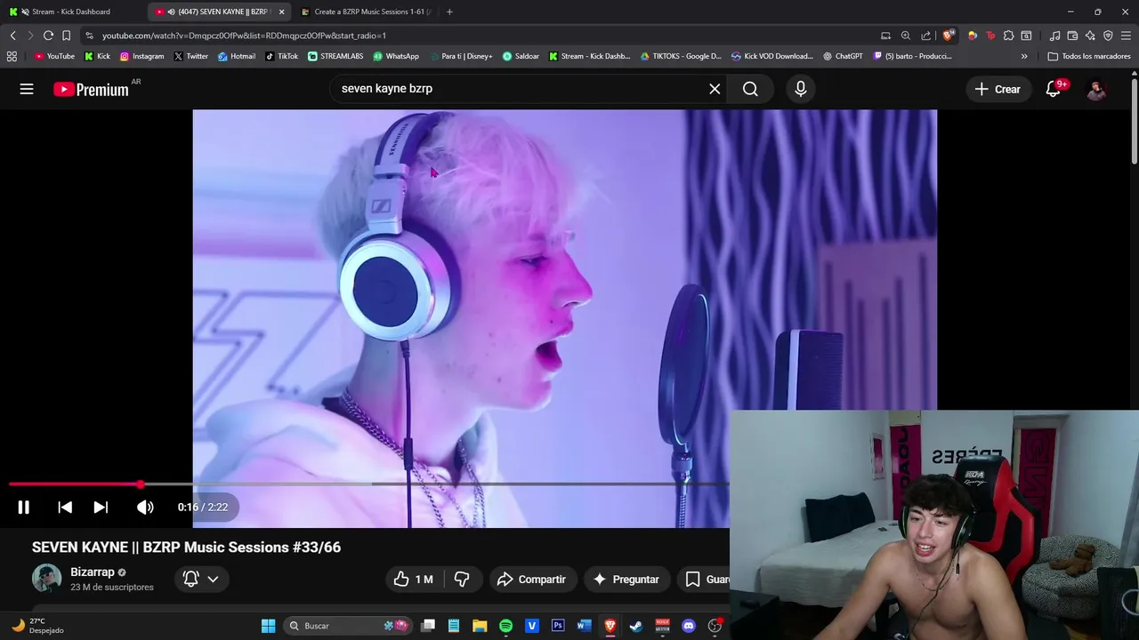Expand hidden bookmarks chevron
Image resolution: width=1139 pixels, height=640 pixels.
click(1024, 56)
